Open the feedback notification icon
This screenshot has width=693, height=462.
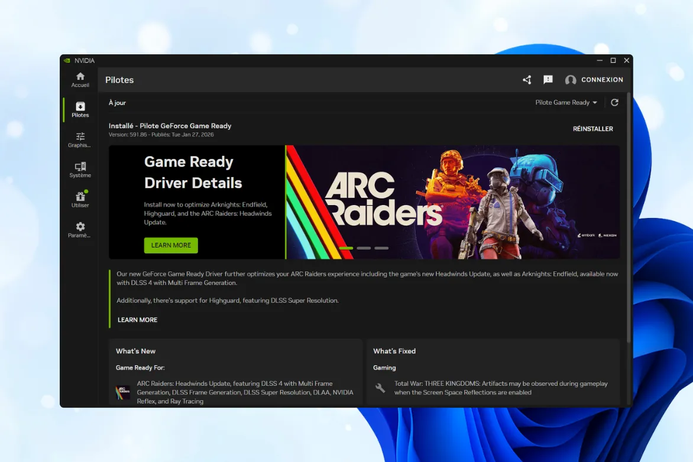click(548, 80)
